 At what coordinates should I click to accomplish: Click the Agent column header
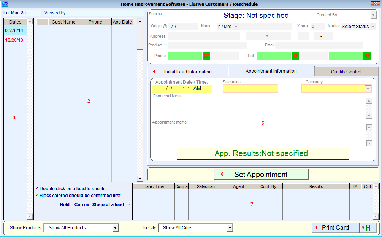(238, 186)
